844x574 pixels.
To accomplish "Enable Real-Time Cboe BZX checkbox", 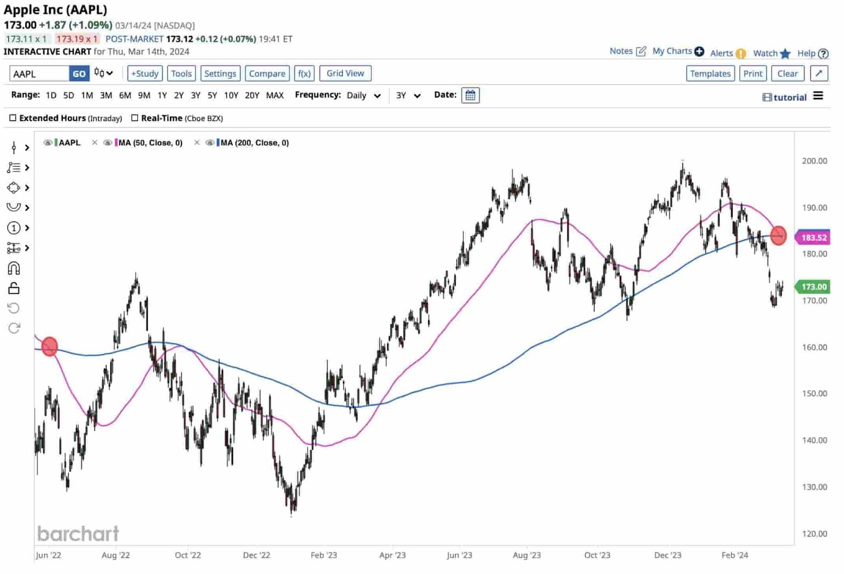I will tap(135, 118).
